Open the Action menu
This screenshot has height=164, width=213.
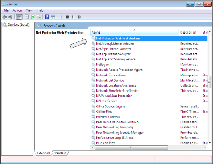click(17, 10)
